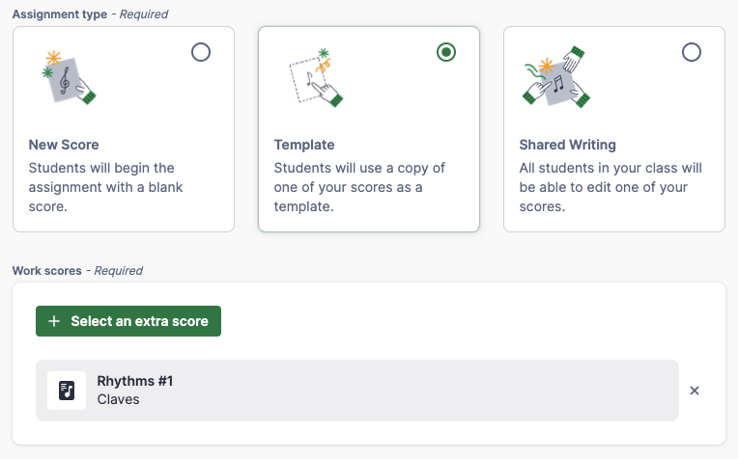Click the Work scores label
738x459 pixels.
coord(46,270)
